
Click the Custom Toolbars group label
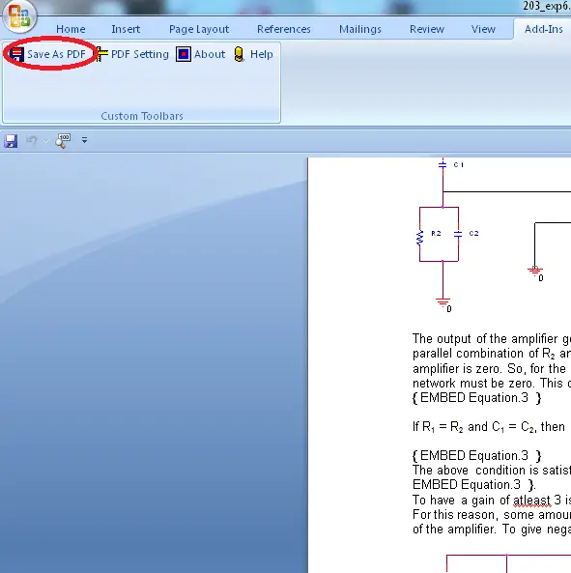pyautogui.click(x=142, y=116)
